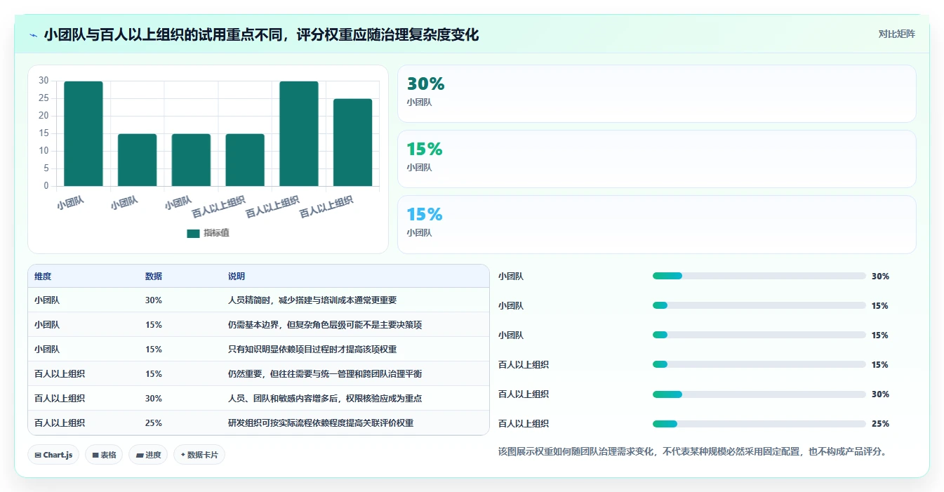944x492 pixels.
Task: Select the 数据卡片 chip
Action: 199,455
